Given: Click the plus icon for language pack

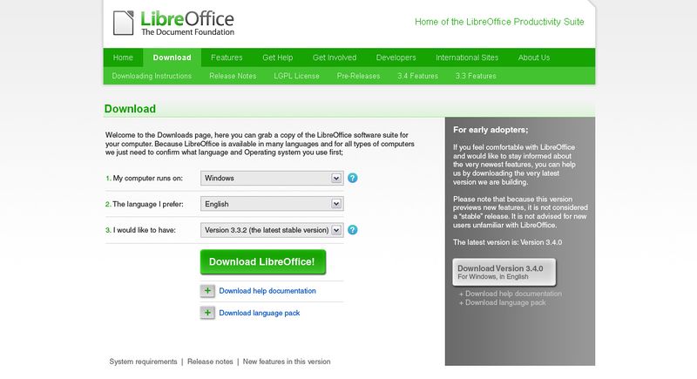Looking at the screenshot, I should tap(207, 313).
